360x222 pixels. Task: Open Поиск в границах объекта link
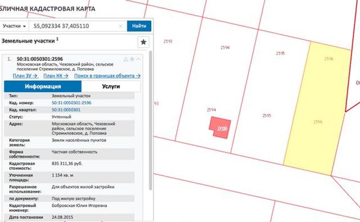pos(107,76)
